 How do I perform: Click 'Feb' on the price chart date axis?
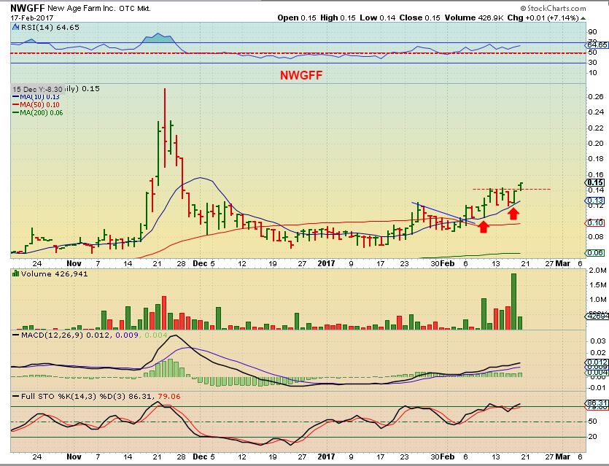(447, 263)
